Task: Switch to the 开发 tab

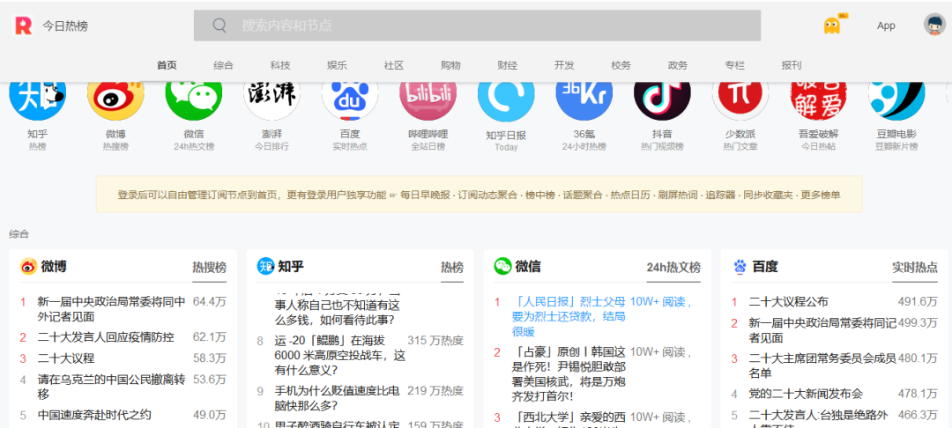Action: pyautogui.click(x=564, y=65)
